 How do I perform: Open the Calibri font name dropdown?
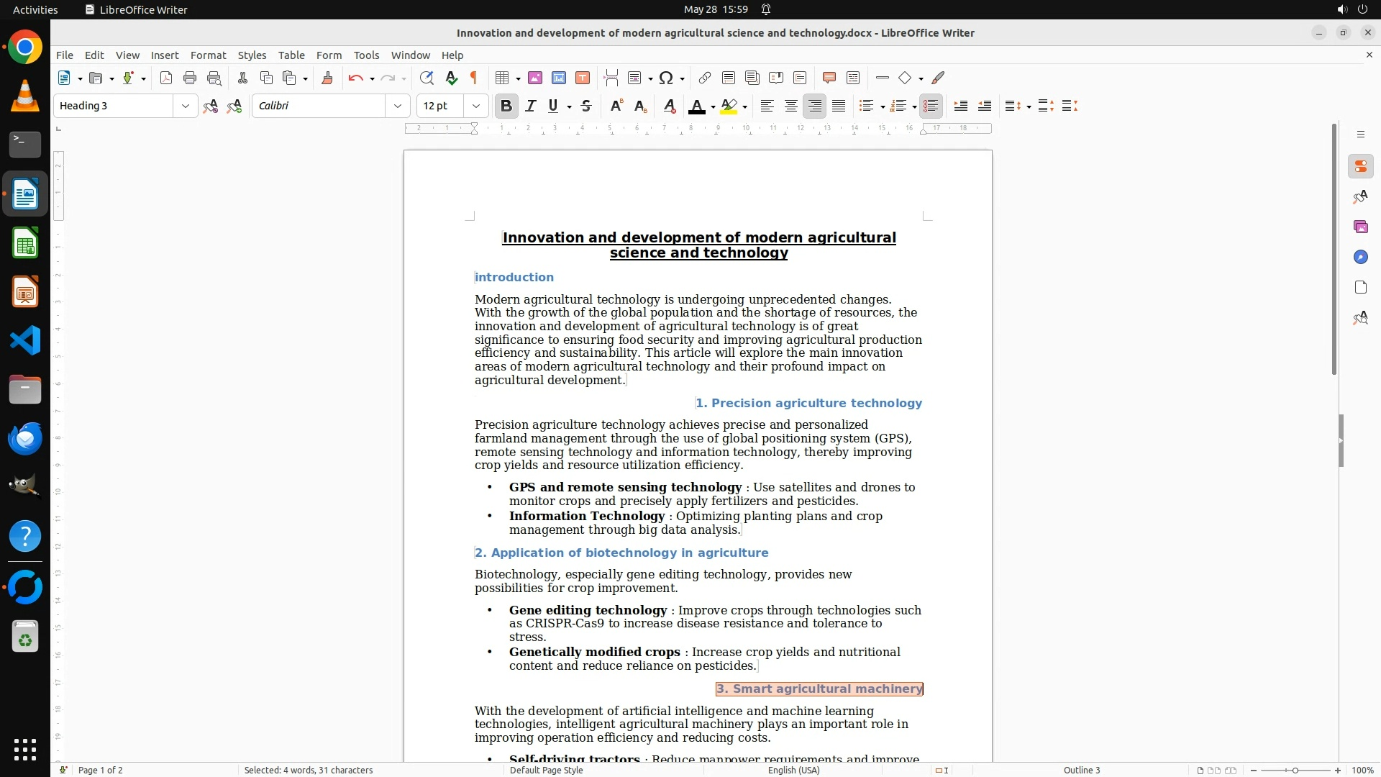pyautogui.click(x=397, y=106)
